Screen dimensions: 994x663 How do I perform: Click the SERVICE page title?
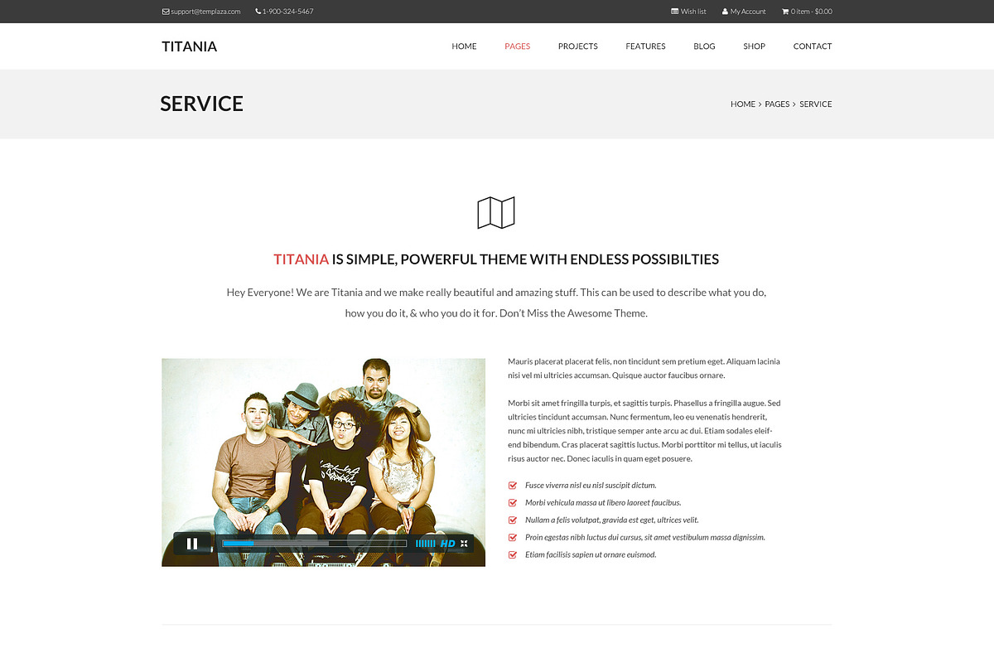pos(202,104)
